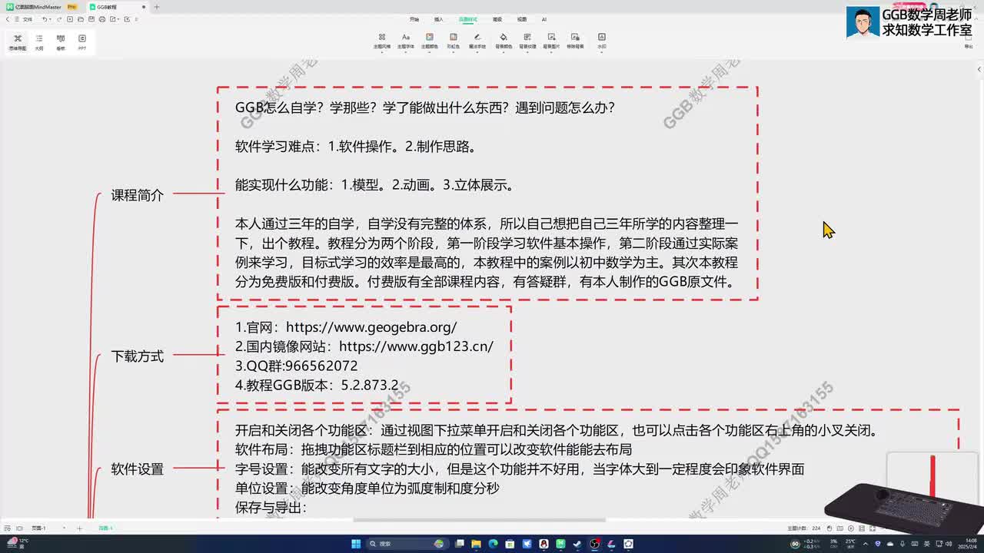Open the PPT presentation view
This screenshot has width=984, height=553.
click(82, 42)
